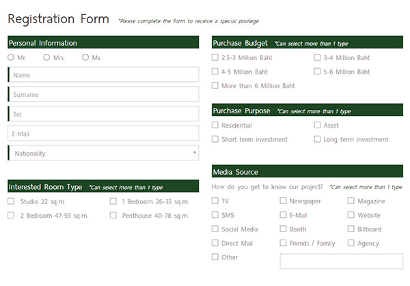Select the 2.5-3 Million Baht budget
Viewport: 410px width, 286px height.
[215, 57]
